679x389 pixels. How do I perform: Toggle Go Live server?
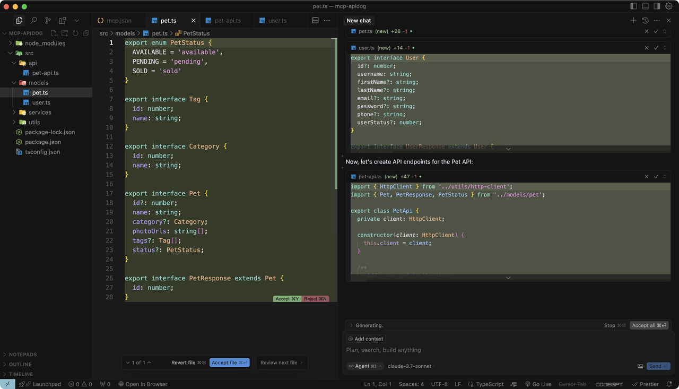point(538,384)
